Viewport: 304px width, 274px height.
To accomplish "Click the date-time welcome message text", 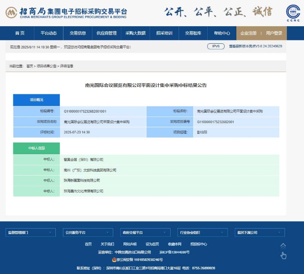I will coord(70,47).
